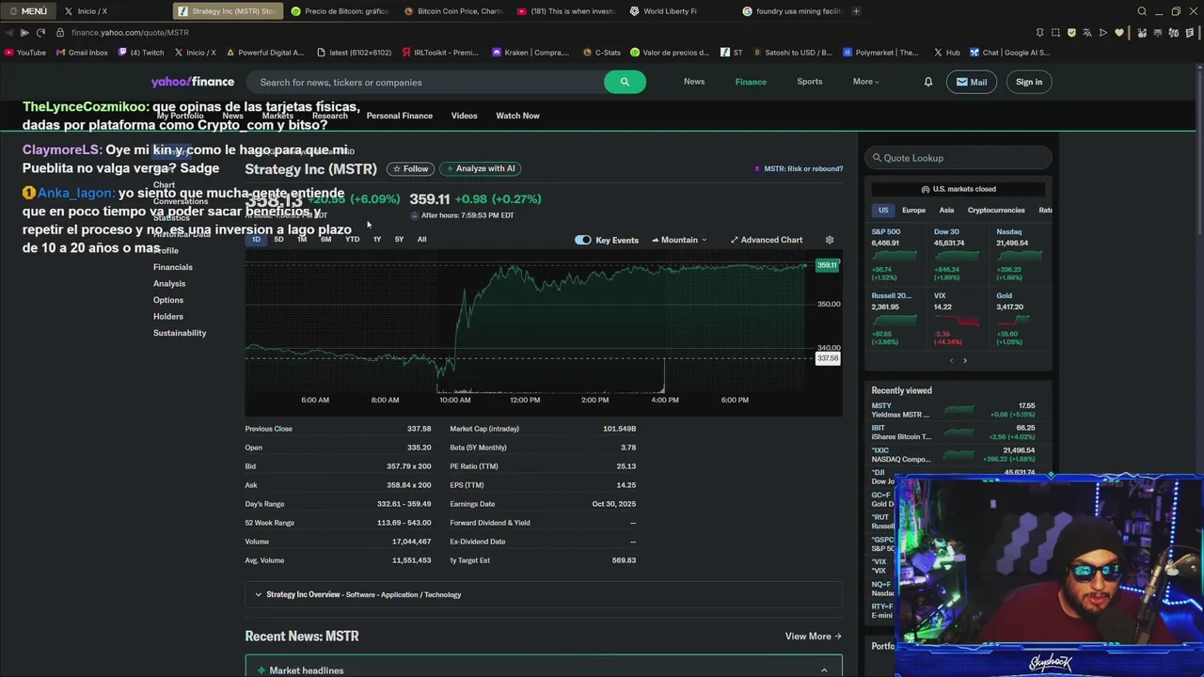Open the Advanced Chart link
Viewport: 1204px width, 677px height.
[767, 240]
